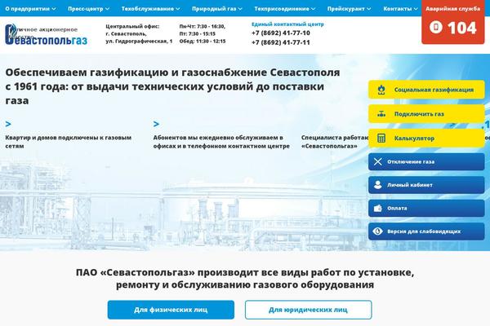Screen dimensions: 490x326
Task: Click the Центральный офис address text
Action: 139,33
